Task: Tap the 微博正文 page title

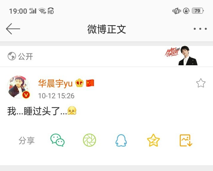Action: click(x=106, y=29)
